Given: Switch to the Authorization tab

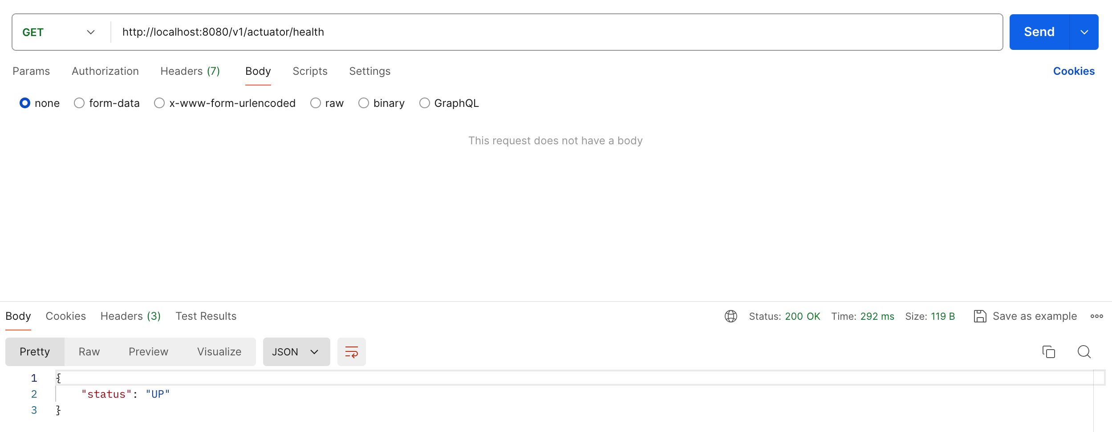Looking at the screenshot, I should pyautogui.click(x=105, y=71).
